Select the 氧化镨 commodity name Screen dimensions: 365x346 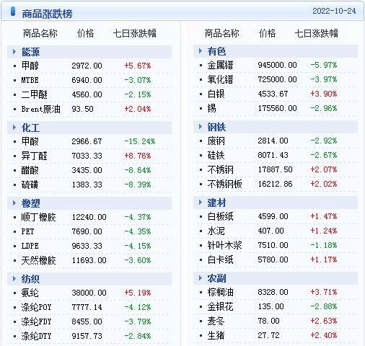[x=221, y=79]
